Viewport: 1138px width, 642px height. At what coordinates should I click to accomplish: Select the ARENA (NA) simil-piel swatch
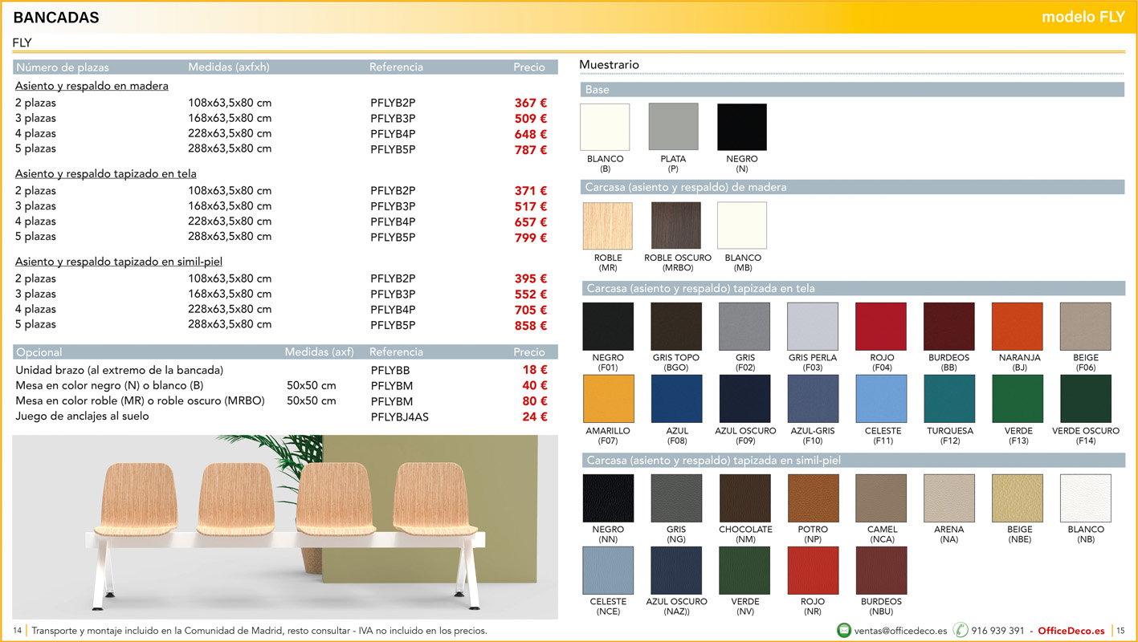coord(949,498)
